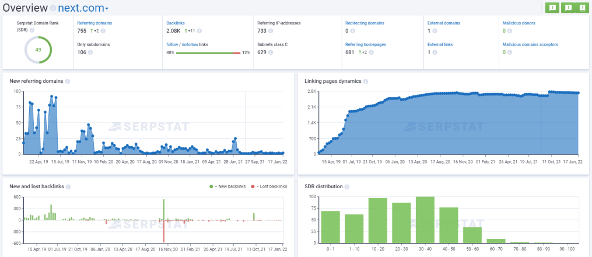
Task: Click the Referring domains count 755
Action: (x=82, y=31)
